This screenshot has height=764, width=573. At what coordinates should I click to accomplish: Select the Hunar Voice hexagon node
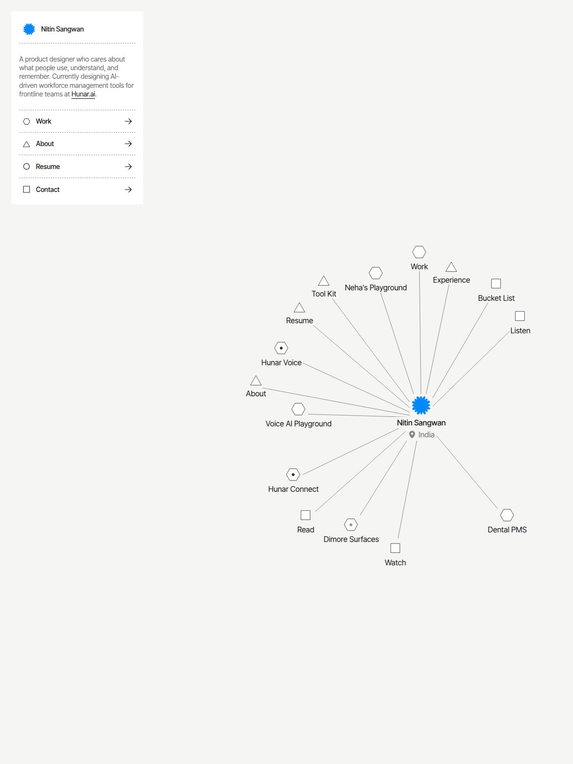click(281, 348)
